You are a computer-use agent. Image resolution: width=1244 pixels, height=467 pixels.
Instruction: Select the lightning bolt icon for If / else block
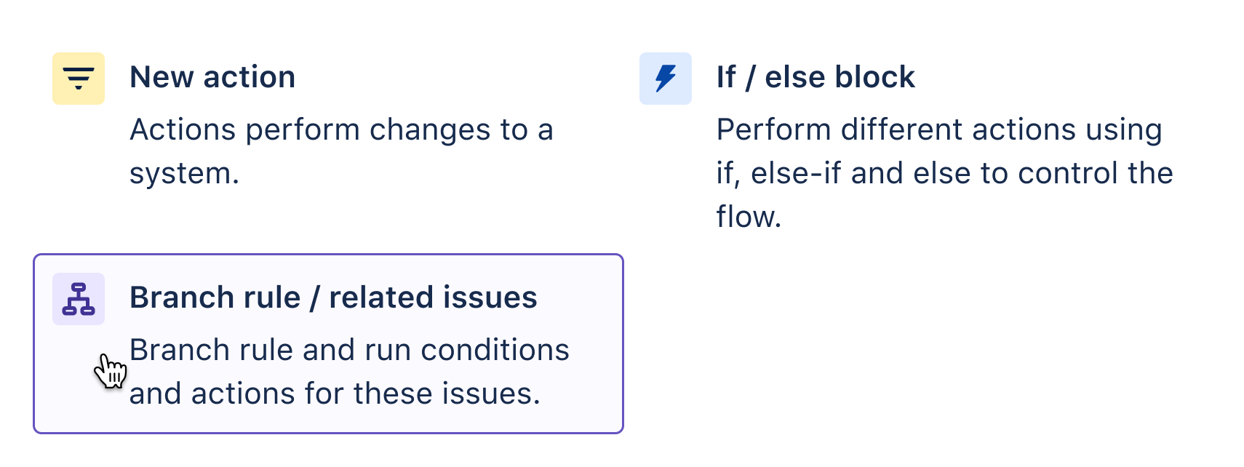coord(665,79)
